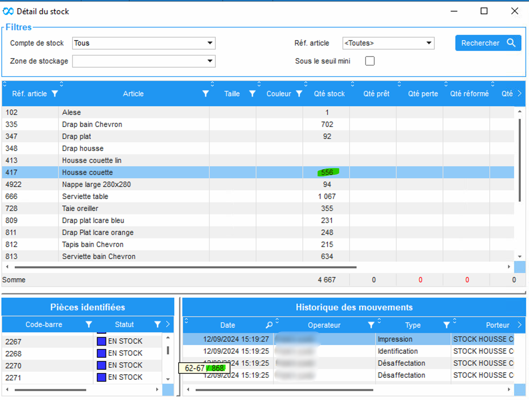Click the Rechercher search button
This screenshot has height=400, width=529.
pyautogui.click(x=488, y=43)
